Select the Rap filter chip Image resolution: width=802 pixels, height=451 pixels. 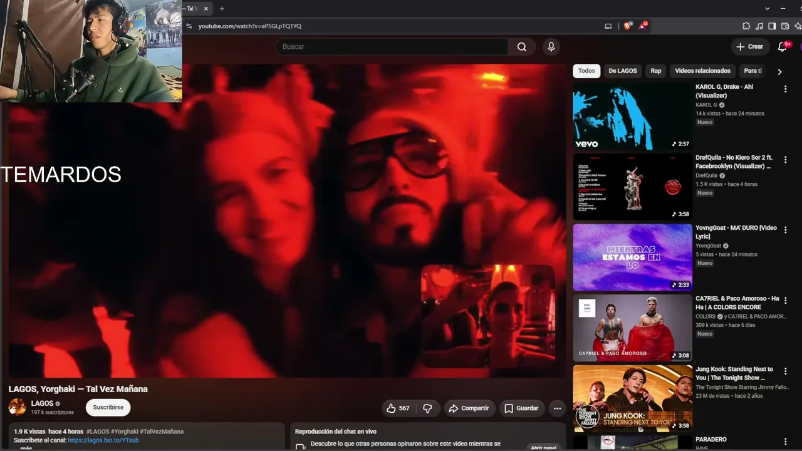[656, 71]
